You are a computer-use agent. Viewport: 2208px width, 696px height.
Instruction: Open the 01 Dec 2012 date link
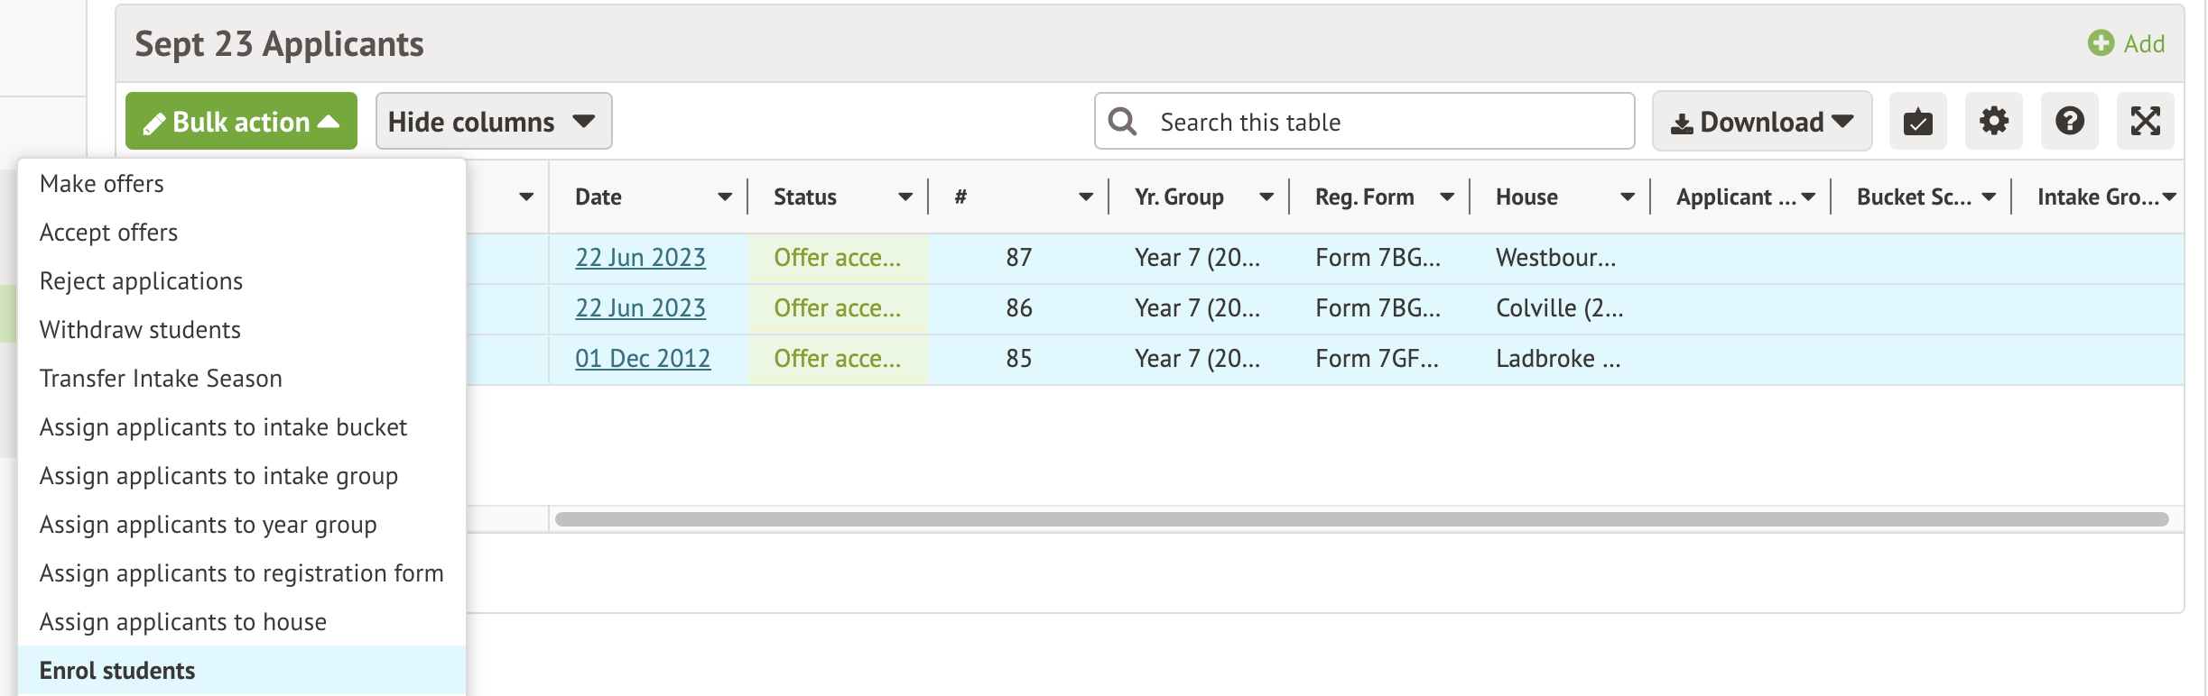click(x=643, y=359)
